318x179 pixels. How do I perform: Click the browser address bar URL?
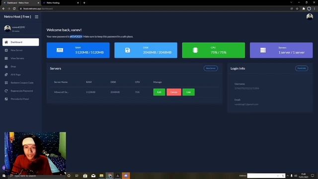point(38,9)
